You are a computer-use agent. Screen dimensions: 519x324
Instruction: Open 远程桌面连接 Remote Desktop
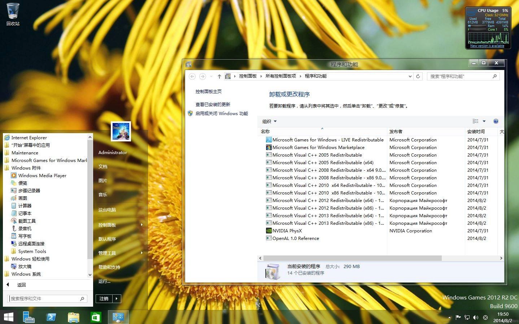click(x=27, y=244)
